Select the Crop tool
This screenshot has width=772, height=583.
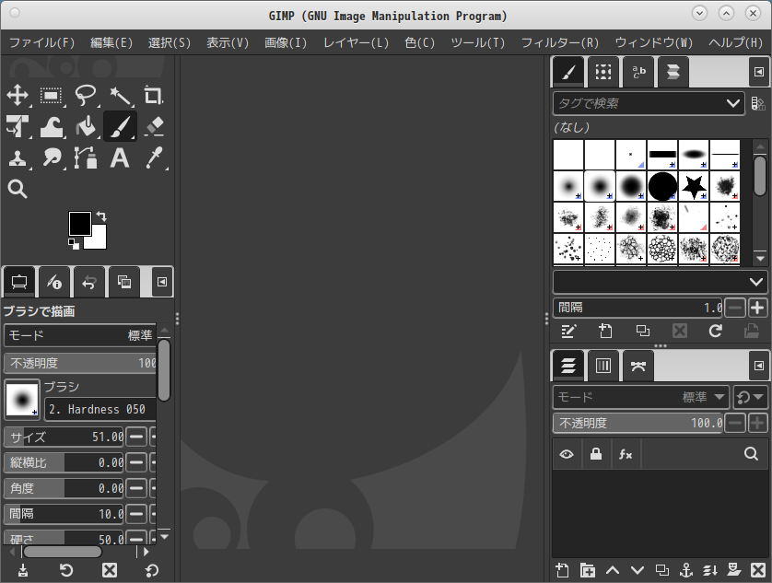pos(153,95)
